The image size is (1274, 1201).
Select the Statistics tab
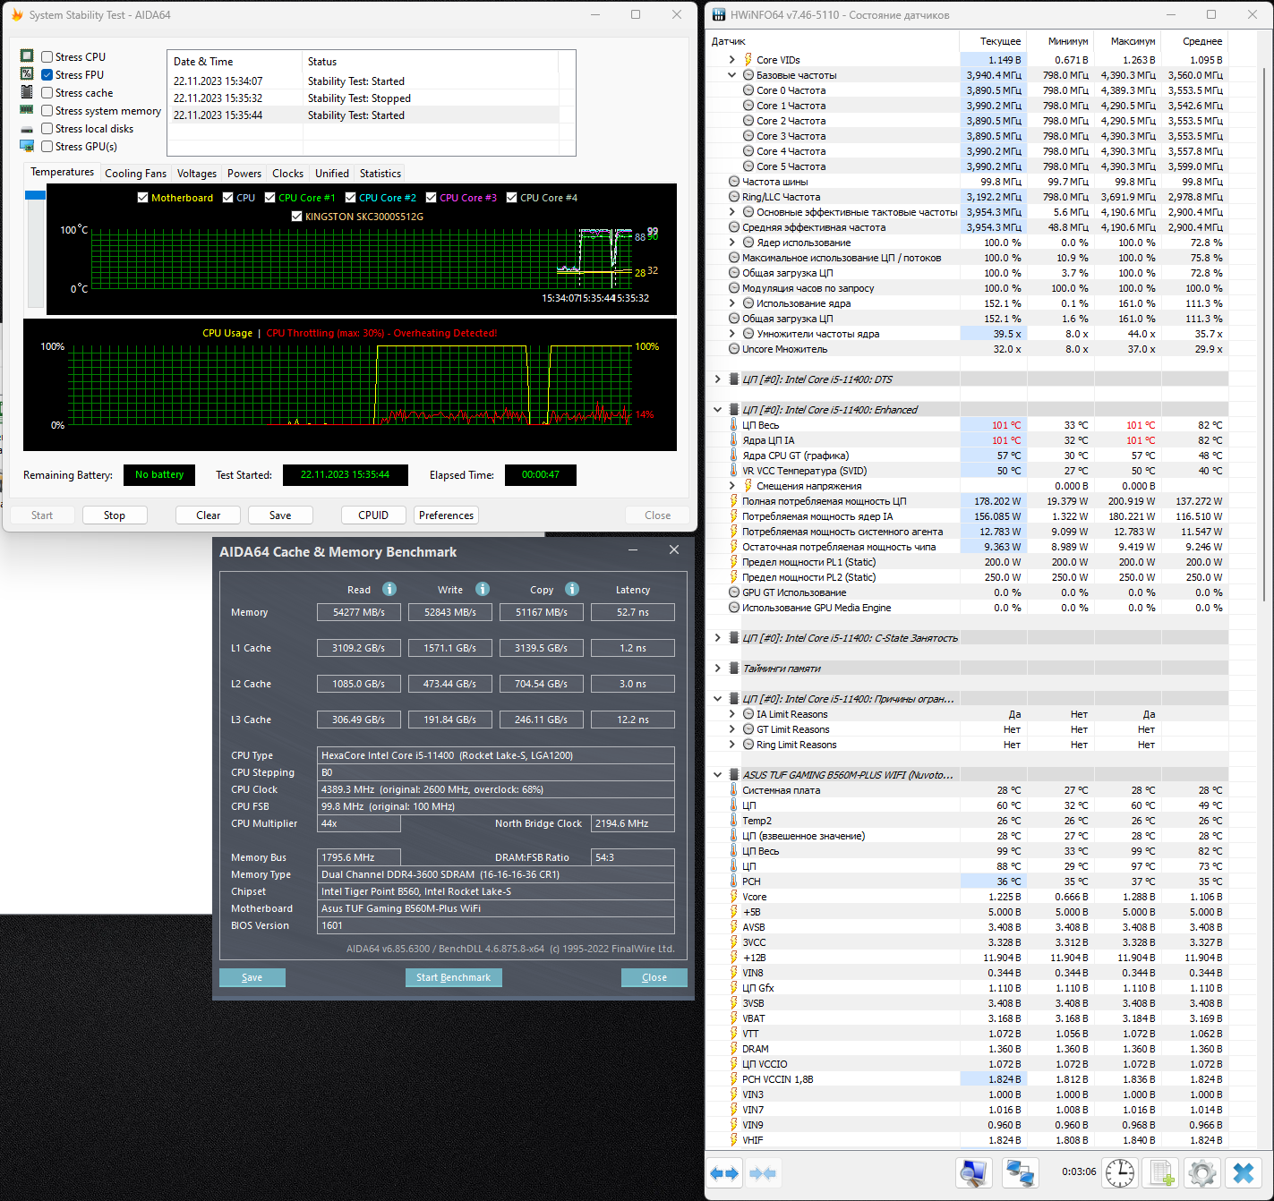point(380,174)
